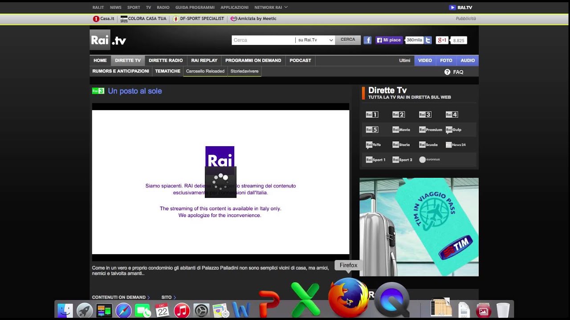The height and width of the screenshot is (320, 570).
Task: Open Finder from the dock
Action: (65, 310)
